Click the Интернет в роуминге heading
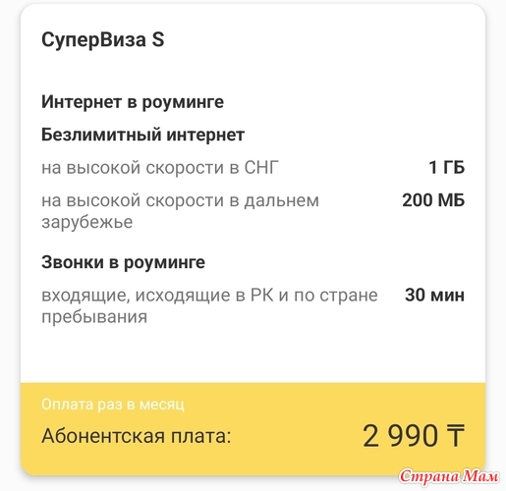This screenshot has width=506, height=491. click(x=133, y=102)
